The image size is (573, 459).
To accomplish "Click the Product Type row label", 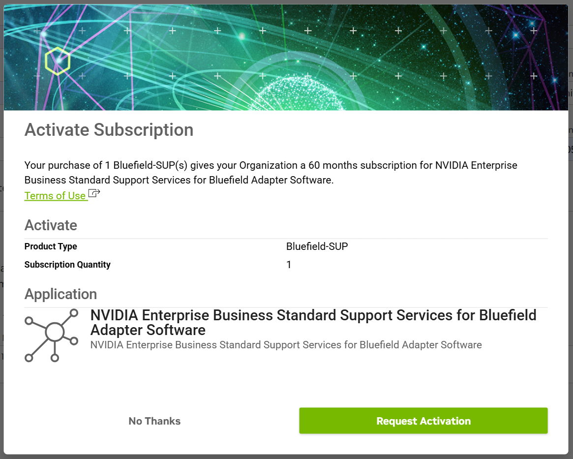I will (51, 246).
